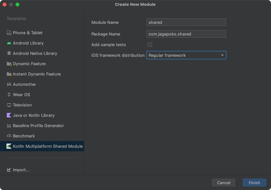Screen dimensions: 271x190
Task: Click Import... in the templates sidebar
Action: (21, 170)
